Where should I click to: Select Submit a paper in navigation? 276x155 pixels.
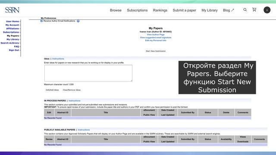click(x=185, y=10)
